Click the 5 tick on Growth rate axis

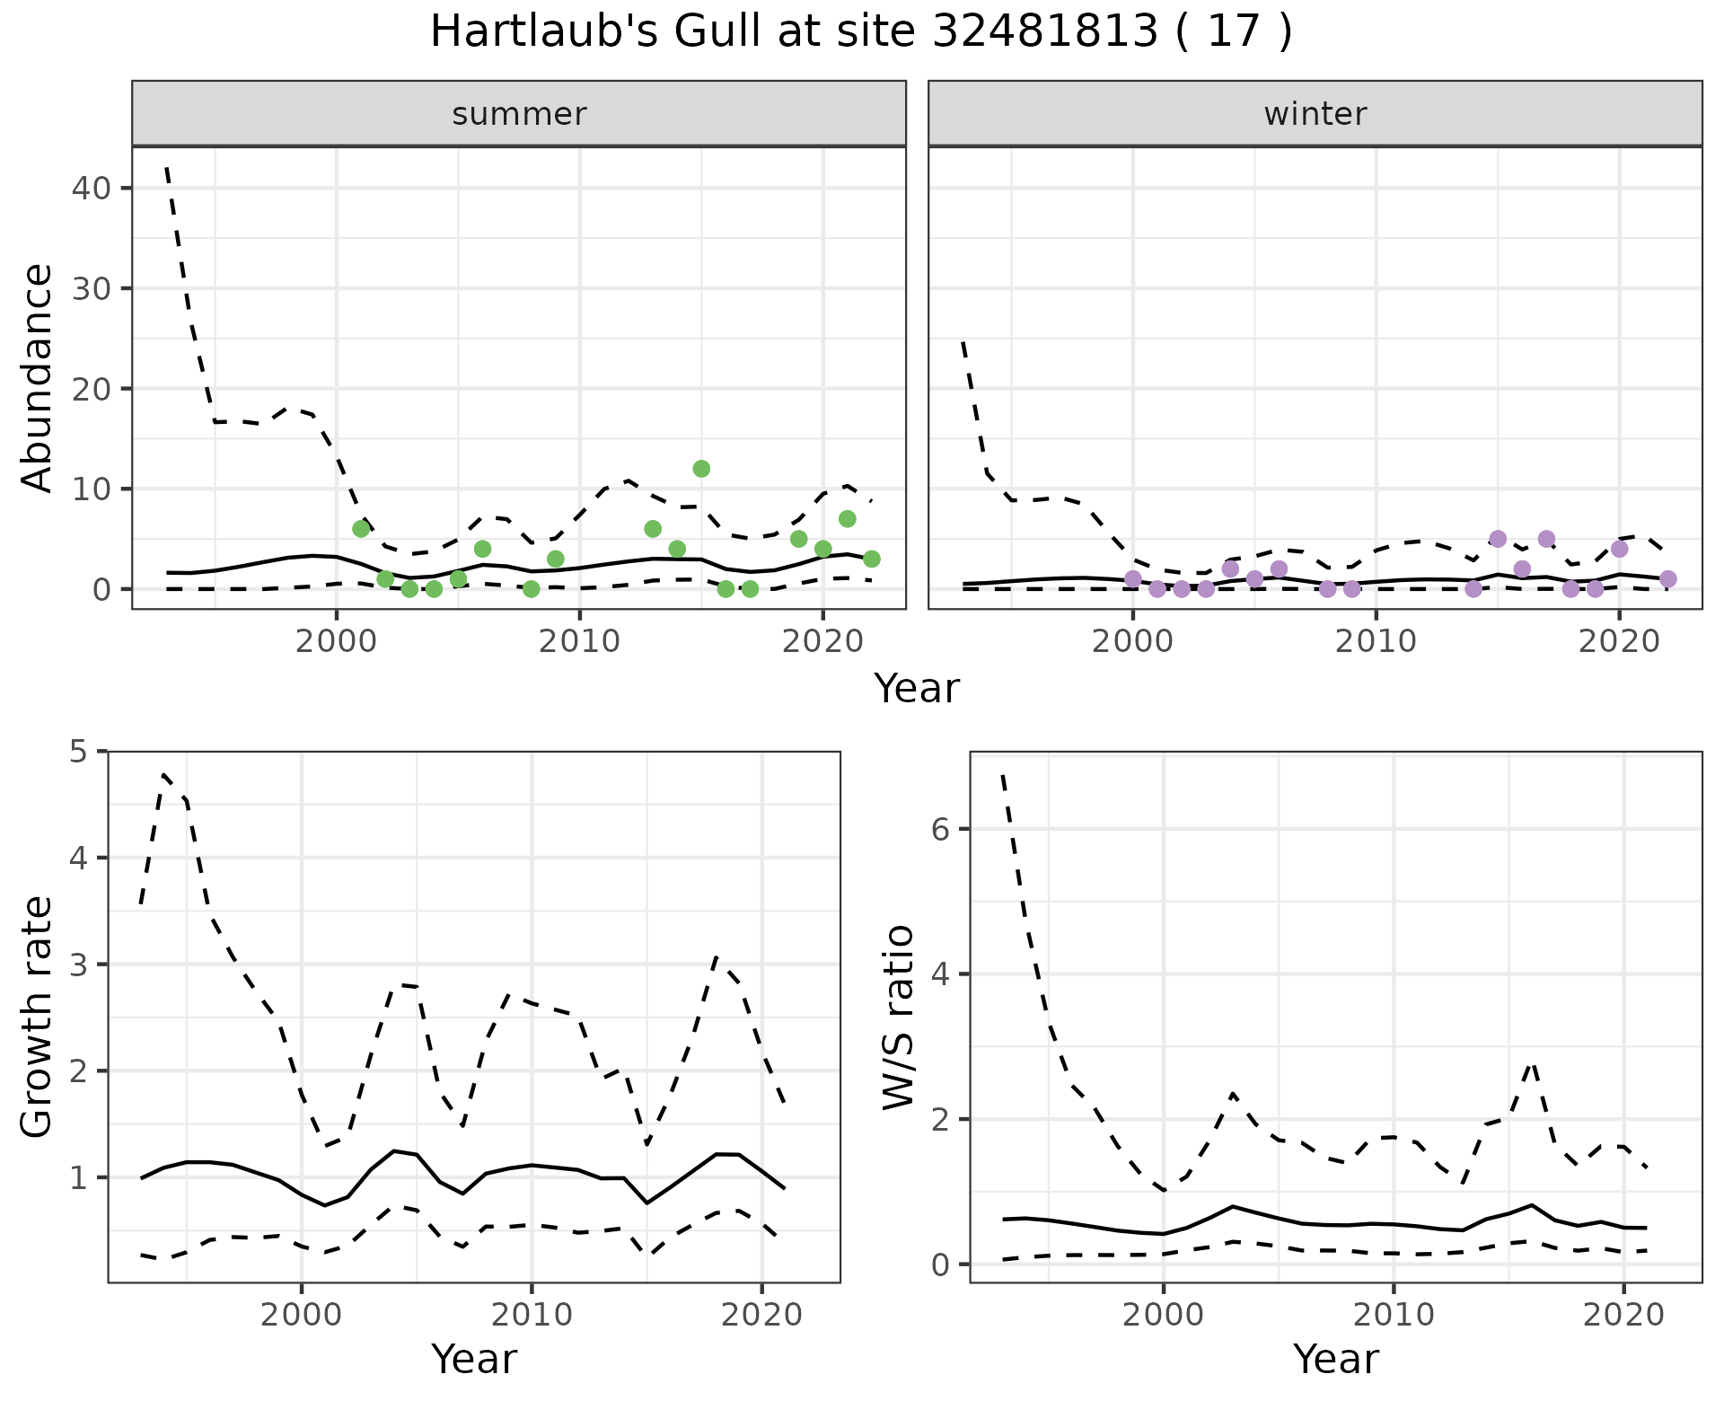[x=78, y=752]
